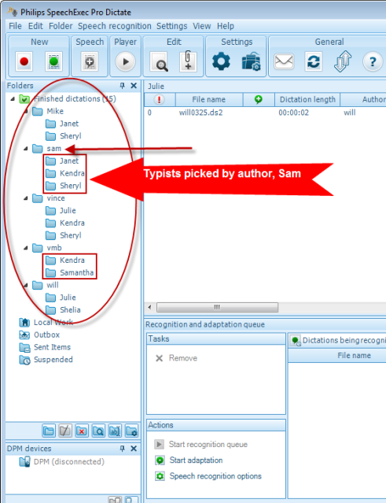Start a new recording with red record button
The image size is (386, 503).
point(24,61)
